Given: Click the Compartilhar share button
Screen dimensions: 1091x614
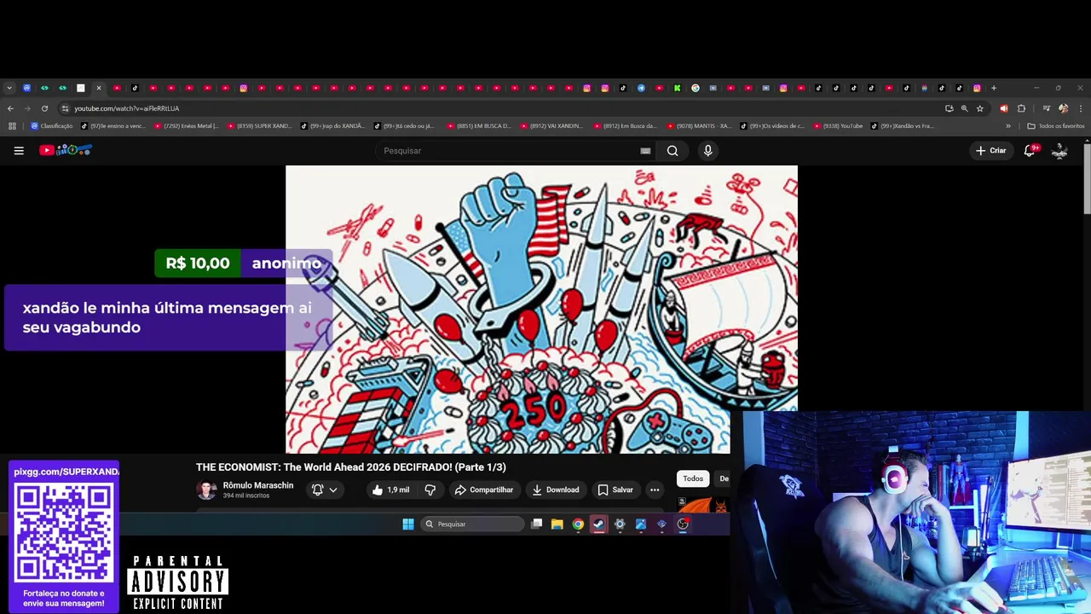Looking at the screenshot, I should (484, 489).
